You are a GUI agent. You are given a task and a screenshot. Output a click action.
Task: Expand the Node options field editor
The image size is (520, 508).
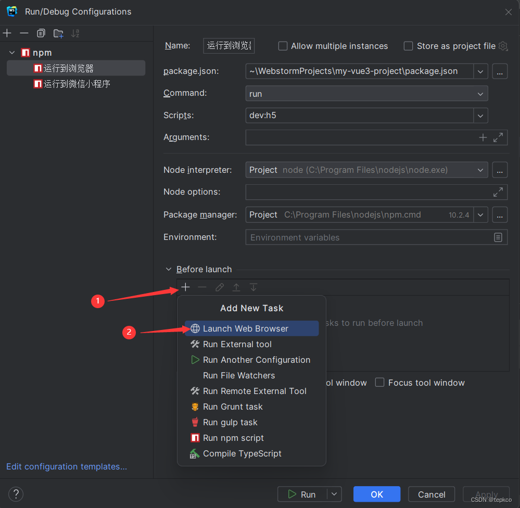498,192
